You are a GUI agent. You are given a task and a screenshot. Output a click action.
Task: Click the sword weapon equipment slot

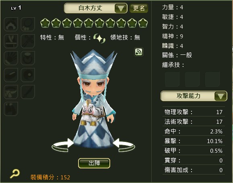[28, 92]
